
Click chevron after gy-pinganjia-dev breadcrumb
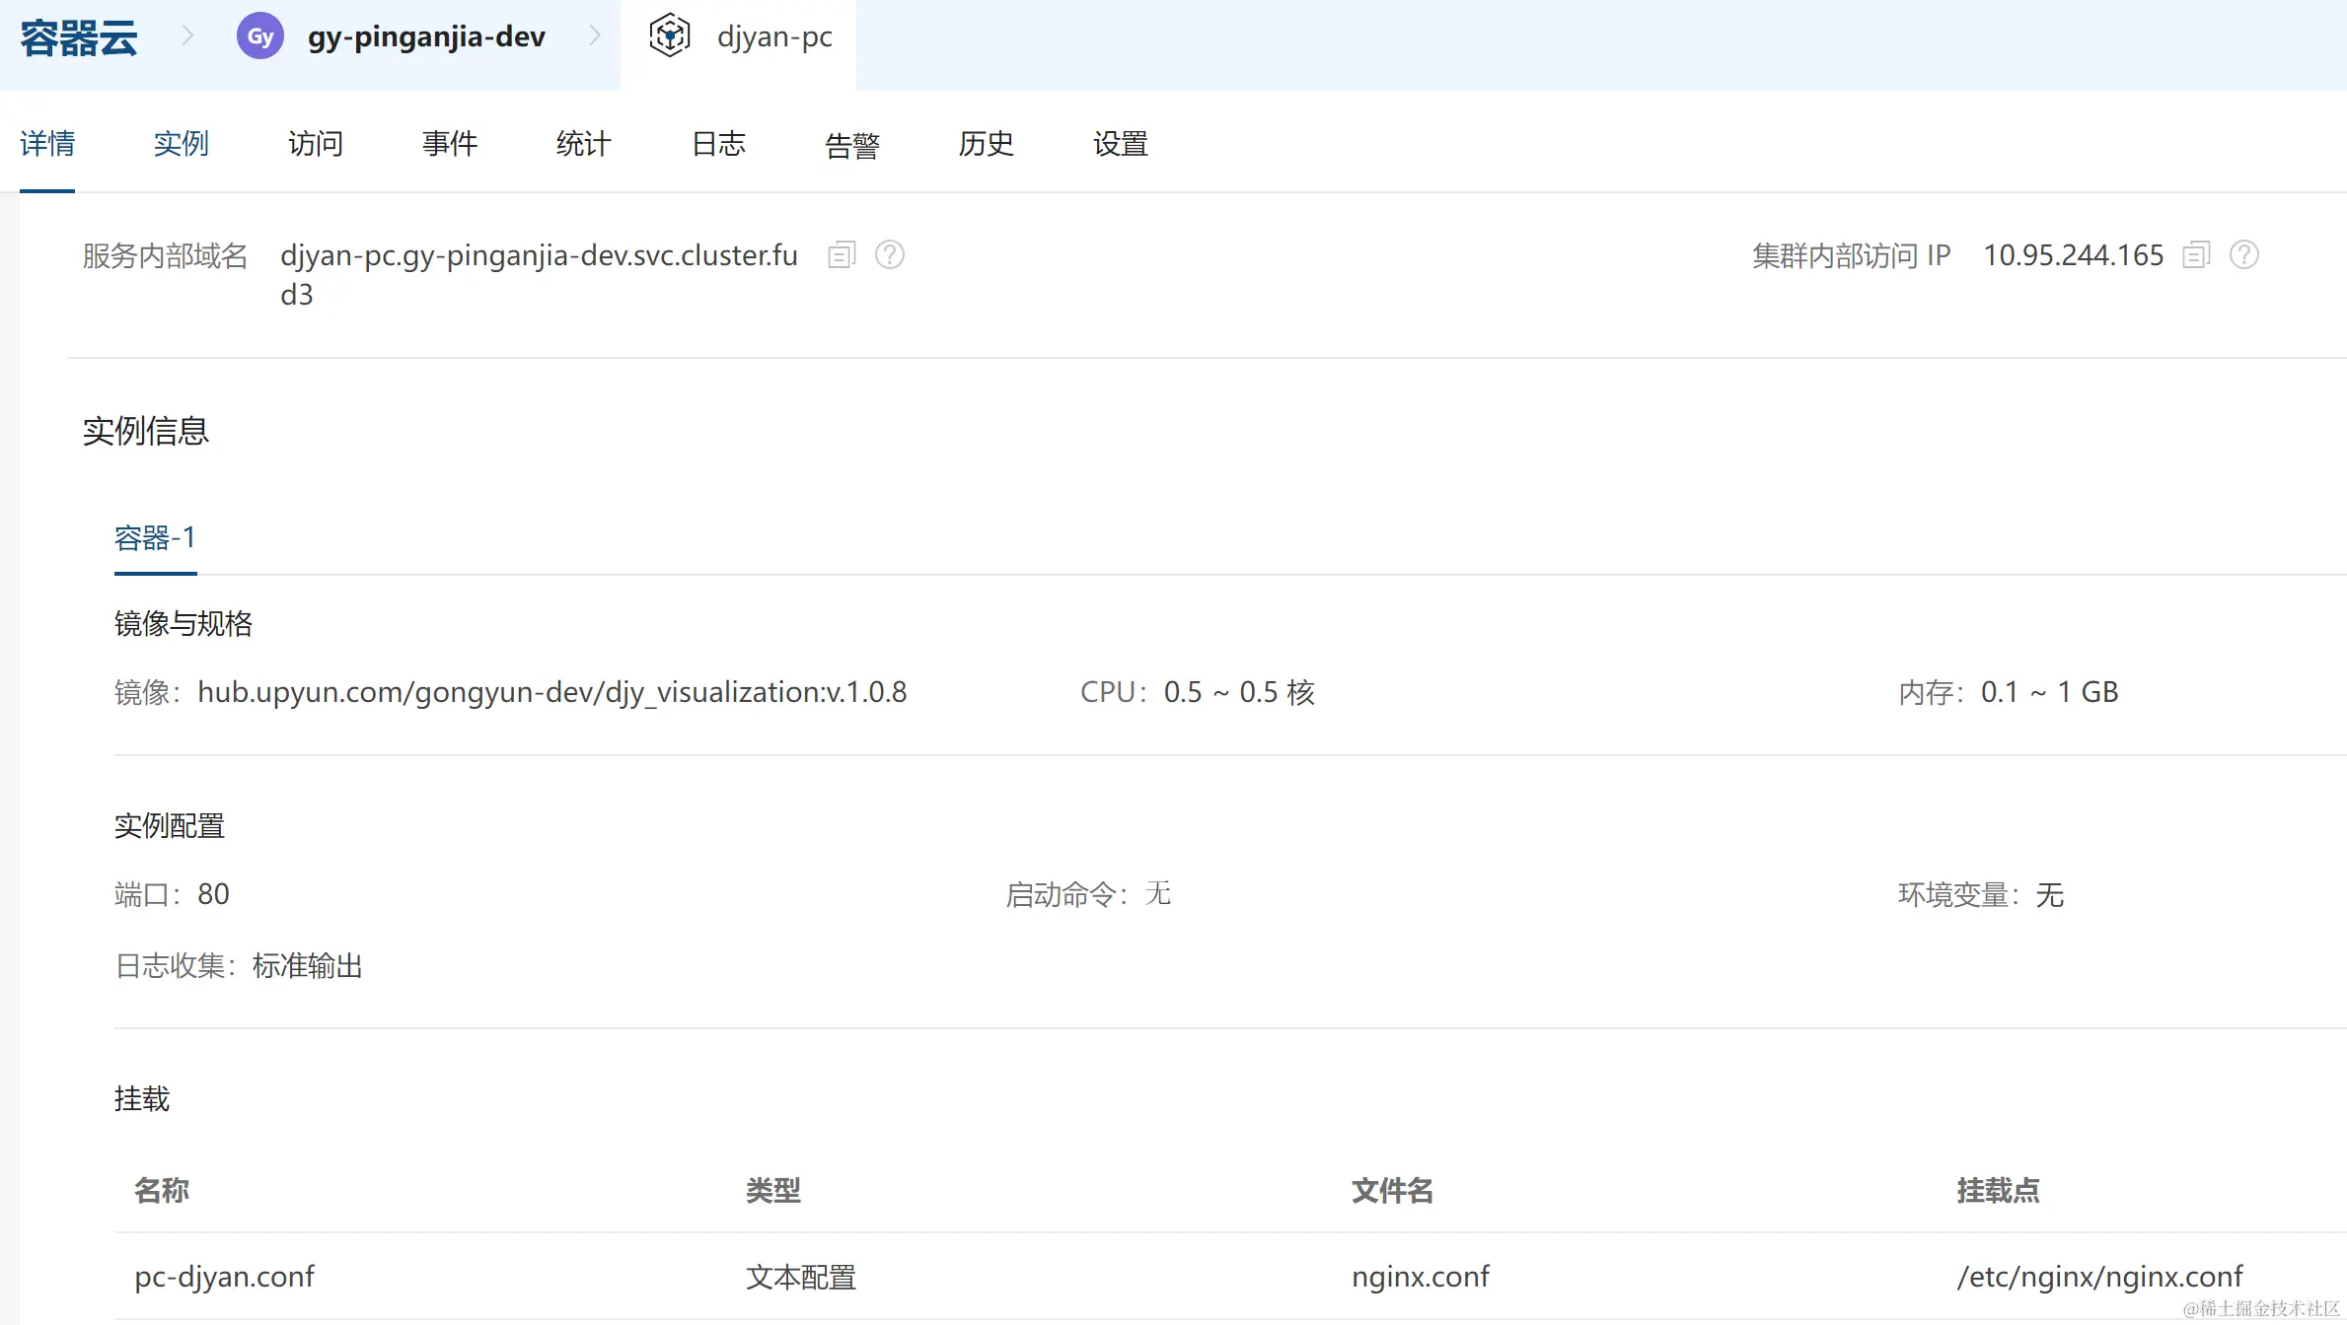[595, 36]
